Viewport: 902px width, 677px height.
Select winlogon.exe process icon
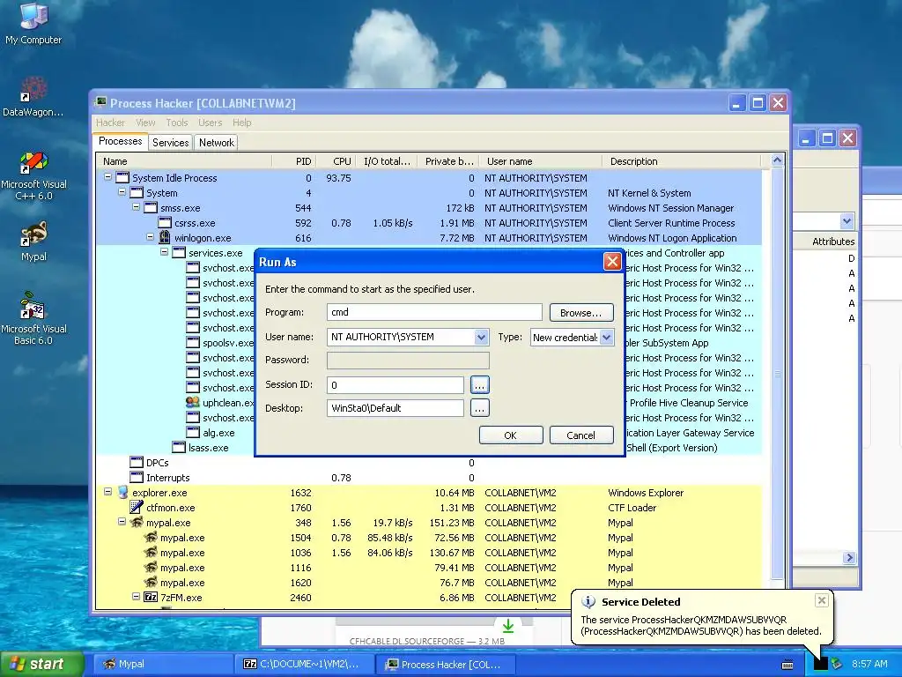click(165, 238)
